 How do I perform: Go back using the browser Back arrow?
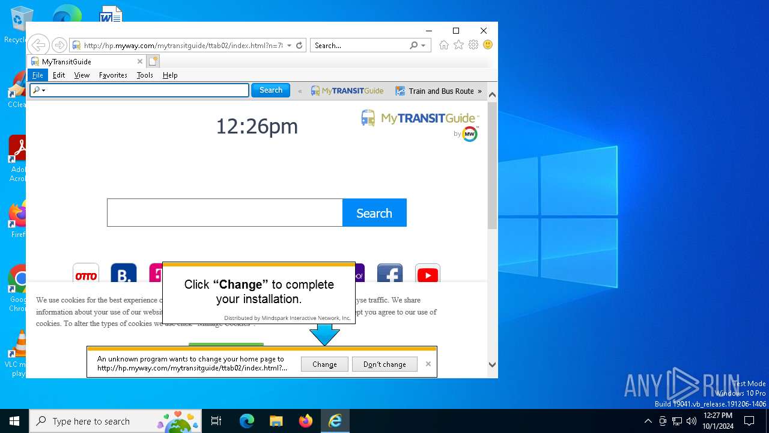click(38, 45)
